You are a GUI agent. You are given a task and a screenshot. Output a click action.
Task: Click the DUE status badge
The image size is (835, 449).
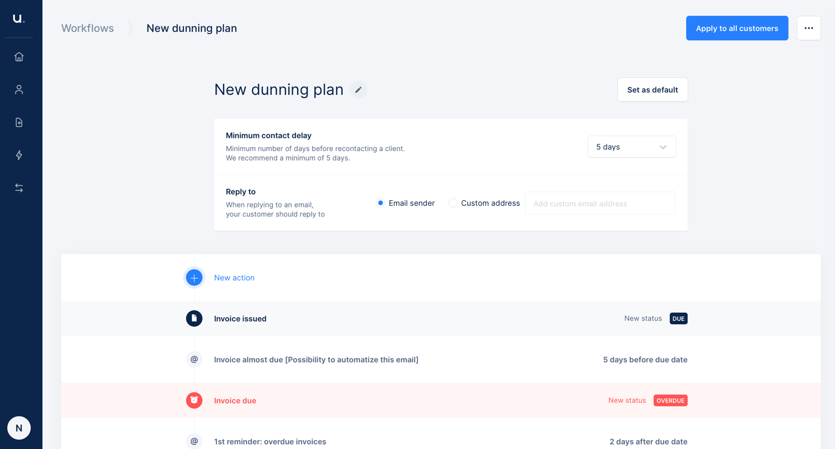678,318
